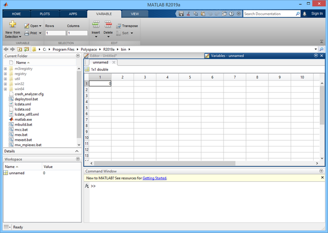The width and height of the screenshot is (328, 233).
Task: Click the browse for folder icon
Action: (x=26, y=49)
